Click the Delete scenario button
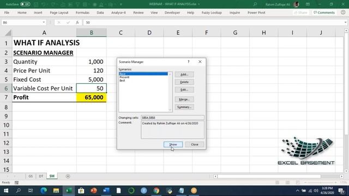 click(x=184, y=82)
